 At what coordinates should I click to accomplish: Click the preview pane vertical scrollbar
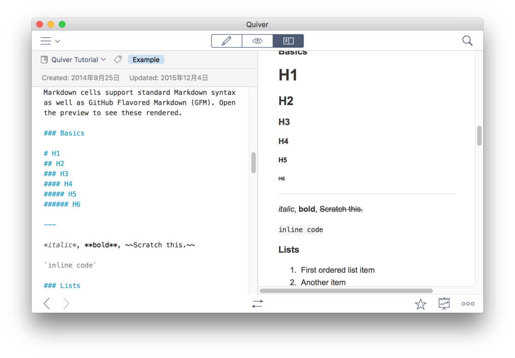(479, 136)
